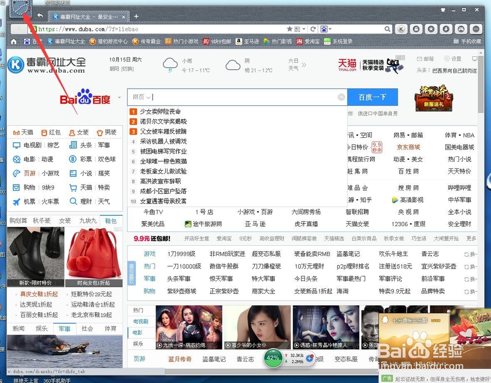
Task: Go back with the navigation back button
Action: tap(19, 29)
